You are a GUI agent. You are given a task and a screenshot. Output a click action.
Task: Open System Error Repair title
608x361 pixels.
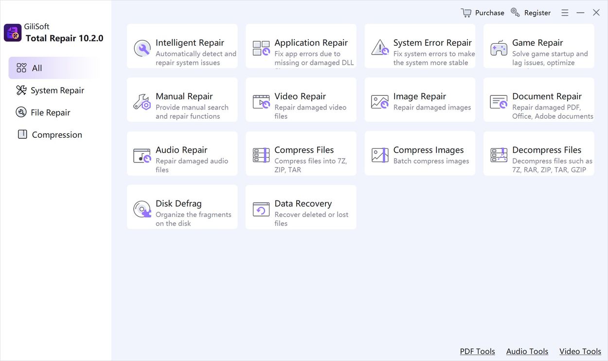click(432, 43)
